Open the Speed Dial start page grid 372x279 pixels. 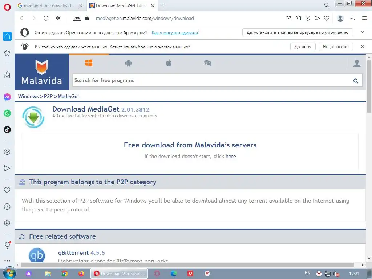coord(58,18)
